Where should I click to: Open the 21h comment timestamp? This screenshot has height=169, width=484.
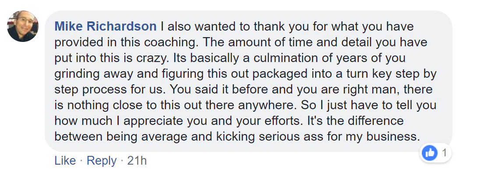tap(137, 160)
